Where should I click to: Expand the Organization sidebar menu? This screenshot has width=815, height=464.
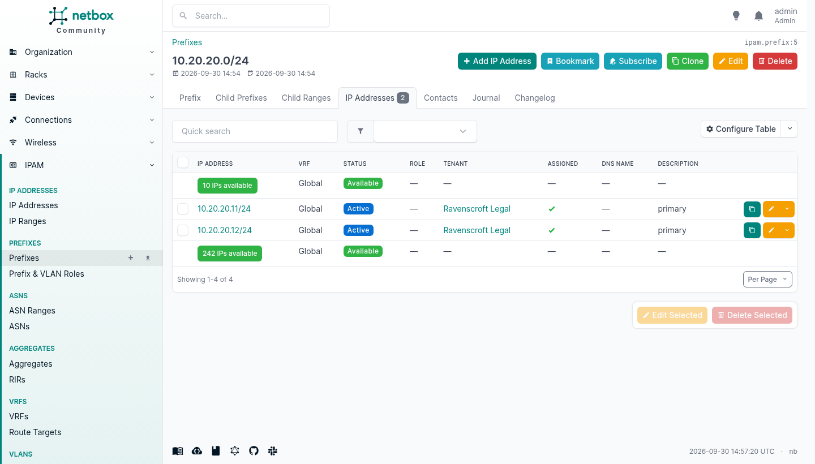tap(81, 52)
